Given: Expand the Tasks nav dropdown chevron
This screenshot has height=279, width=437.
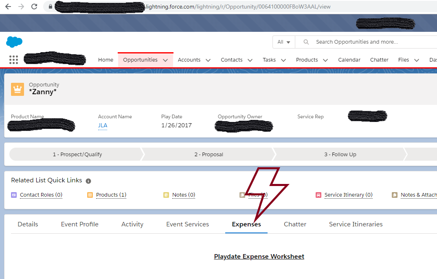Looking at the screenshot, I should tap(283, 60).
